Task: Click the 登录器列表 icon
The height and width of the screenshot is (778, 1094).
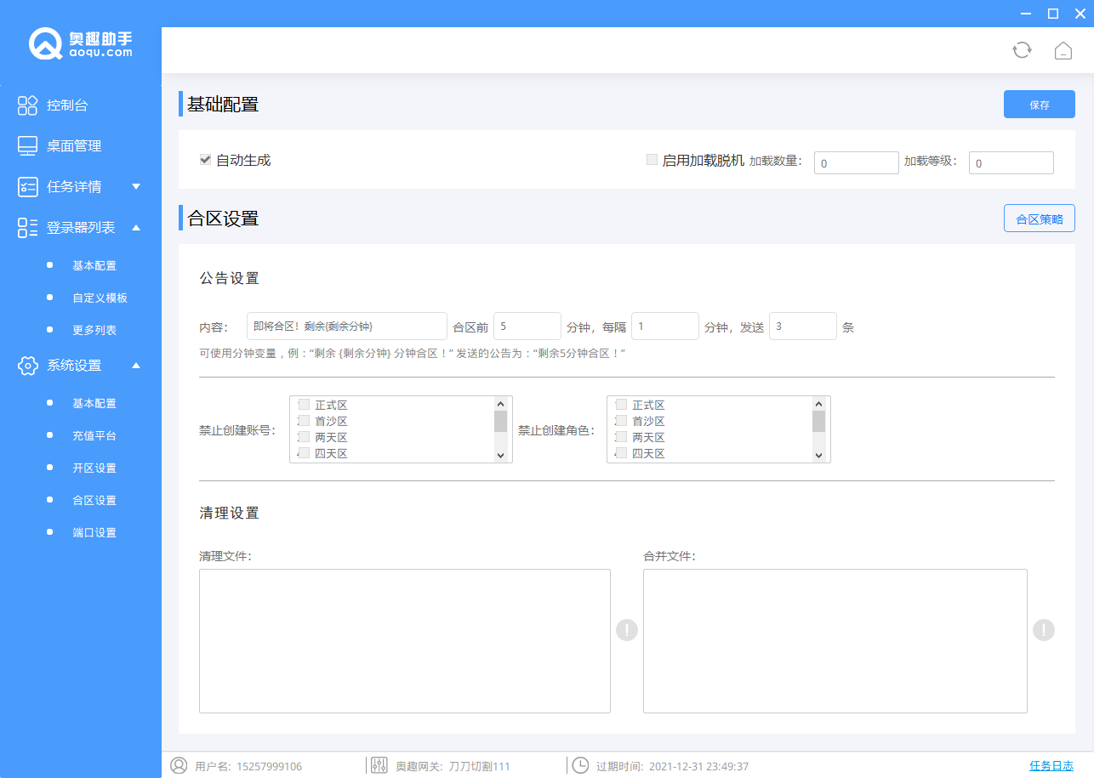Action: tap(27, 228)
